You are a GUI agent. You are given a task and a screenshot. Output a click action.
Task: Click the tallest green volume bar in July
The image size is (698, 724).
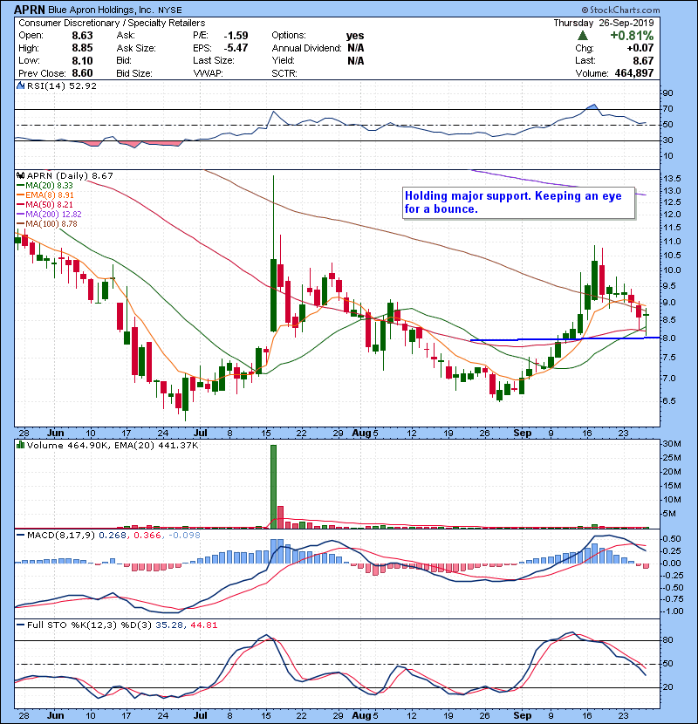[273, 487]
